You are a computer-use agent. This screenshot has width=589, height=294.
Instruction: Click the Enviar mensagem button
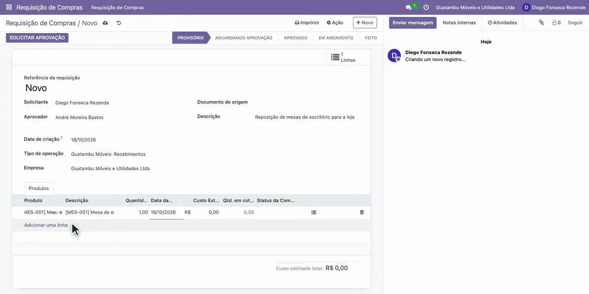(413, 23)
